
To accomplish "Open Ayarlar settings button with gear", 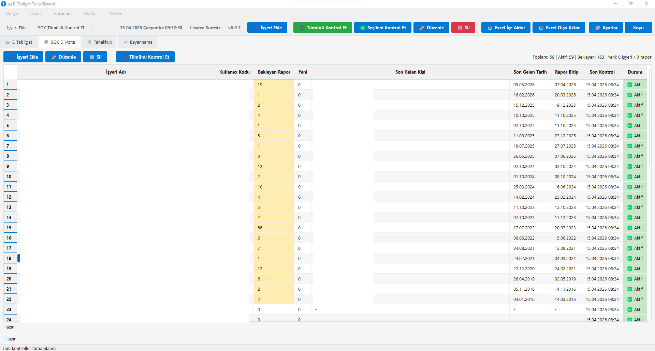I will click(x=606, y=28).
